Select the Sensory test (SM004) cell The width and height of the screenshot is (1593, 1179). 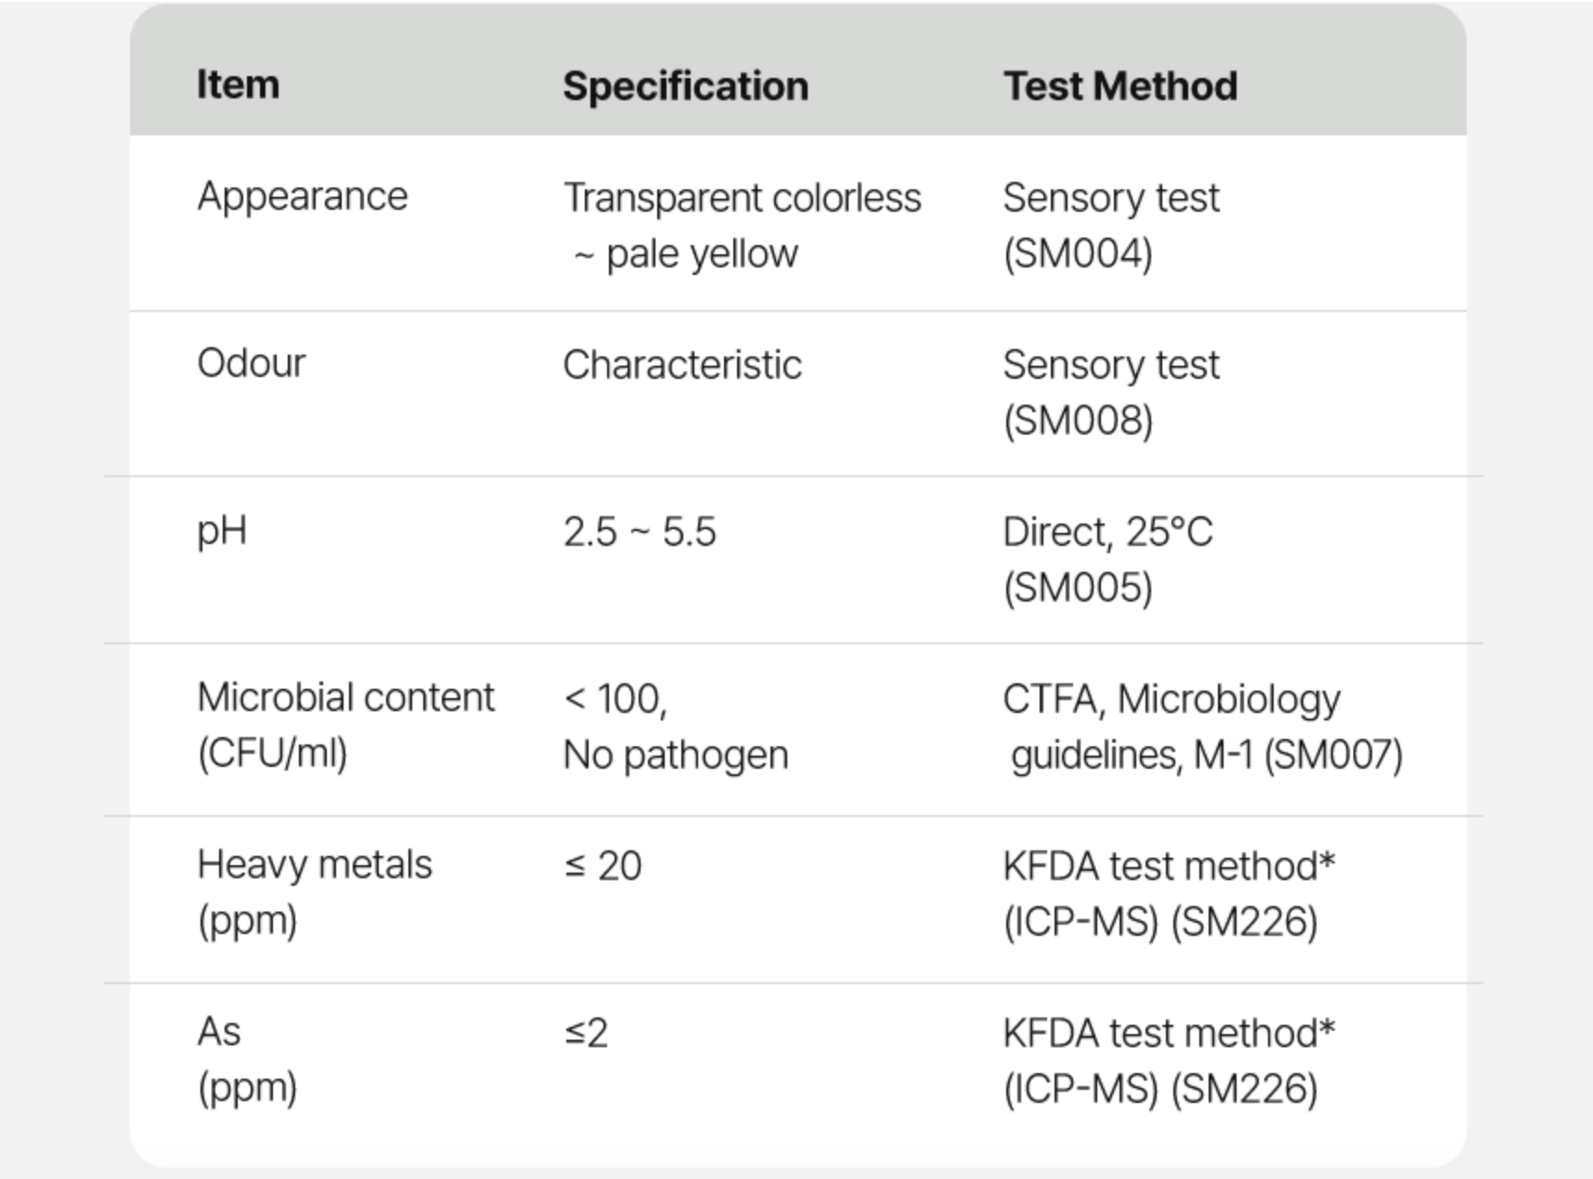(1110, 225)
